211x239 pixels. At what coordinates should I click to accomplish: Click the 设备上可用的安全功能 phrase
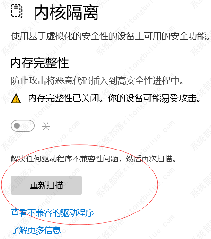click(x=163, y=36)
